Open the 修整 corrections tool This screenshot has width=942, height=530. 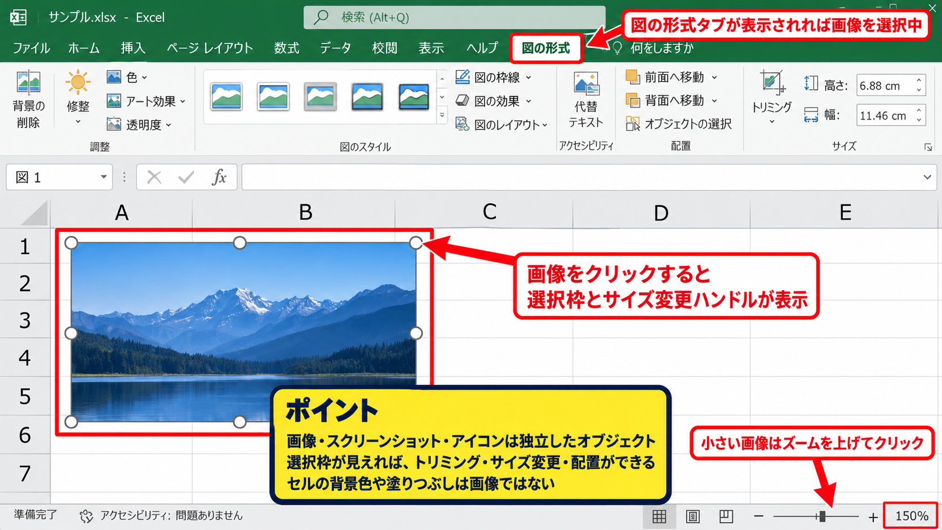pos(78,97)
